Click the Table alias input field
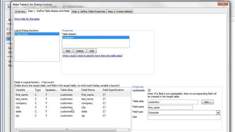The width and height of the screenshot is (235, 132). (173, 102)
